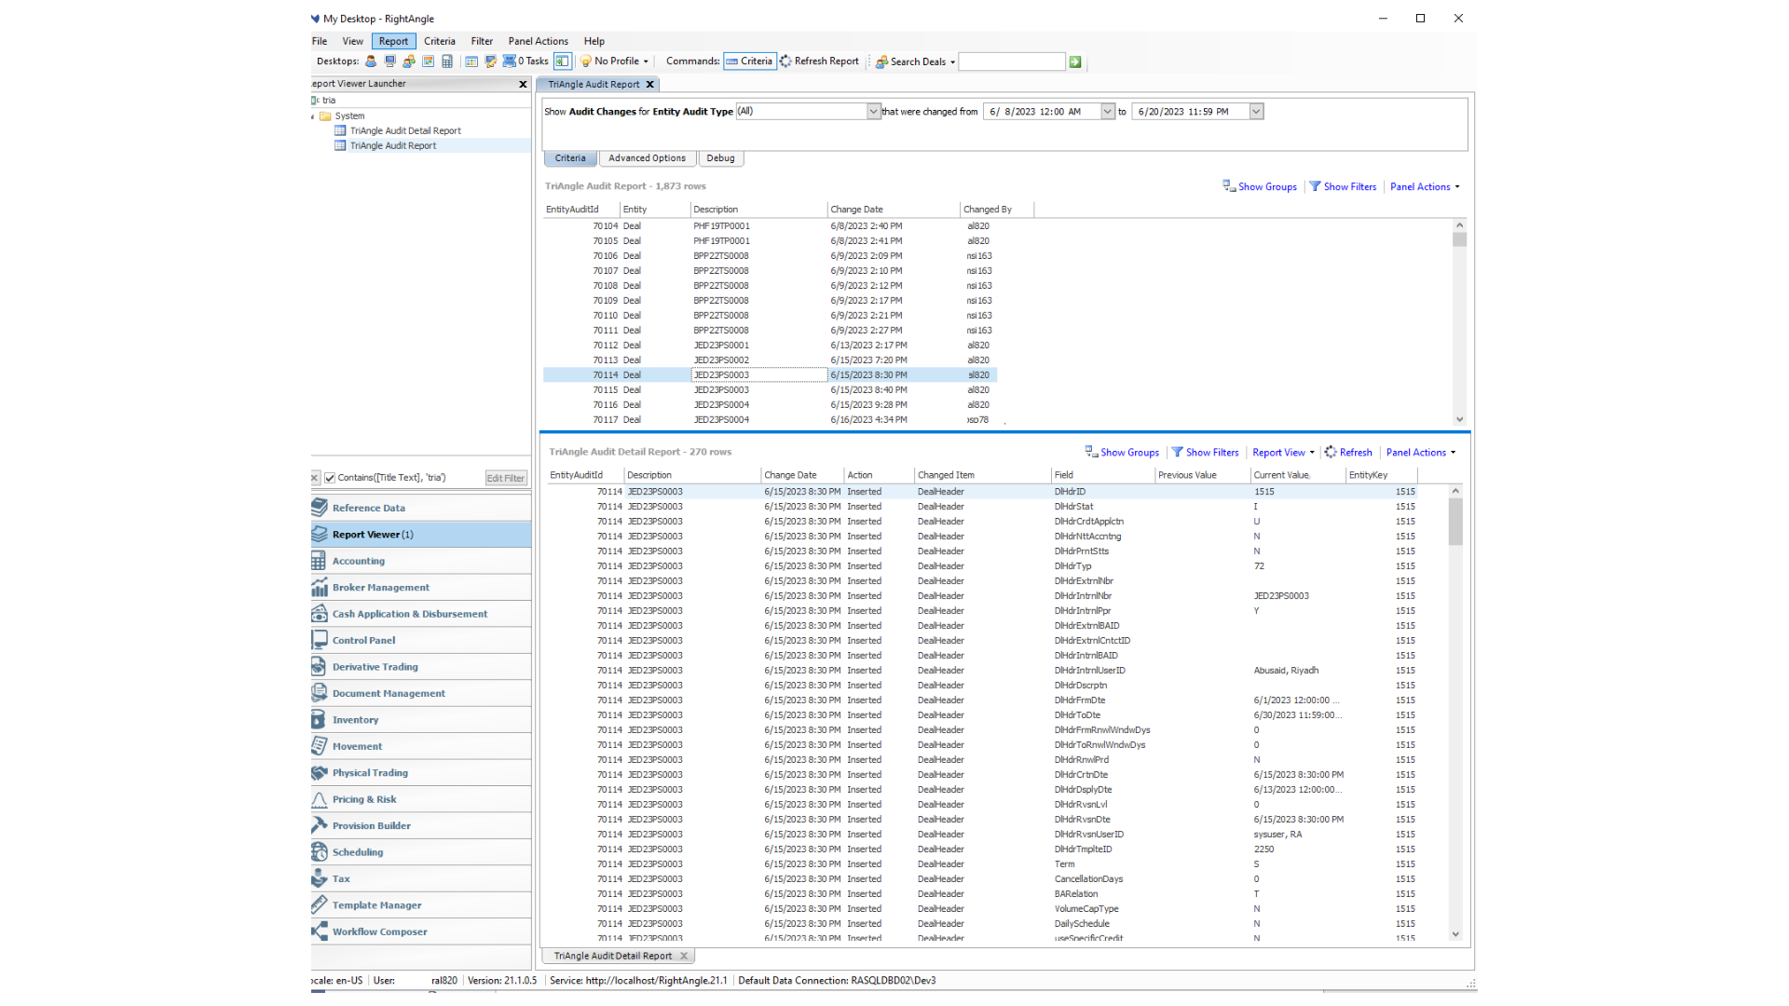Open the Pricing & Risk module
Screen dimensions: 1789x1006
pyautogui.click(x=364, y=799)
